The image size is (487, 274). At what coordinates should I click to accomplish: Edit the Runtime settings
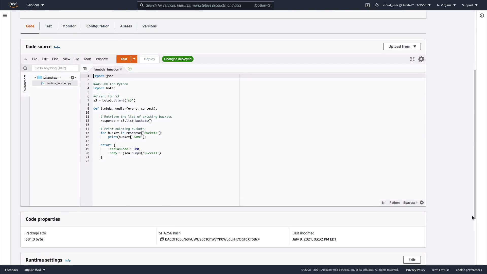pyautogui.click(x=412, y=260)
